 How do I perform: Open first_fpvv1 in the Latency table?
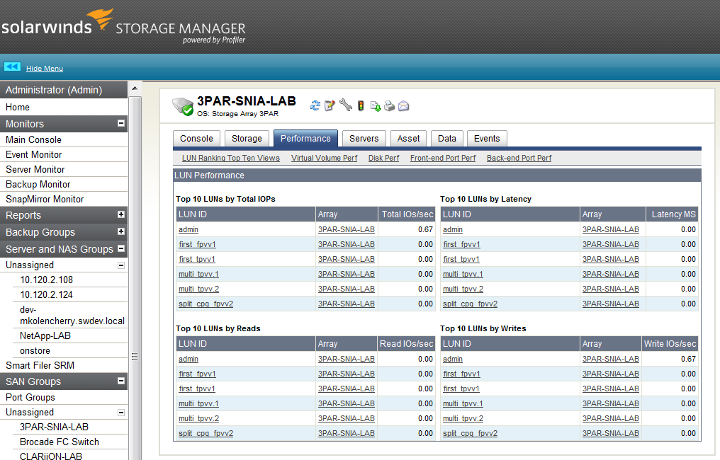pos(461,244)
